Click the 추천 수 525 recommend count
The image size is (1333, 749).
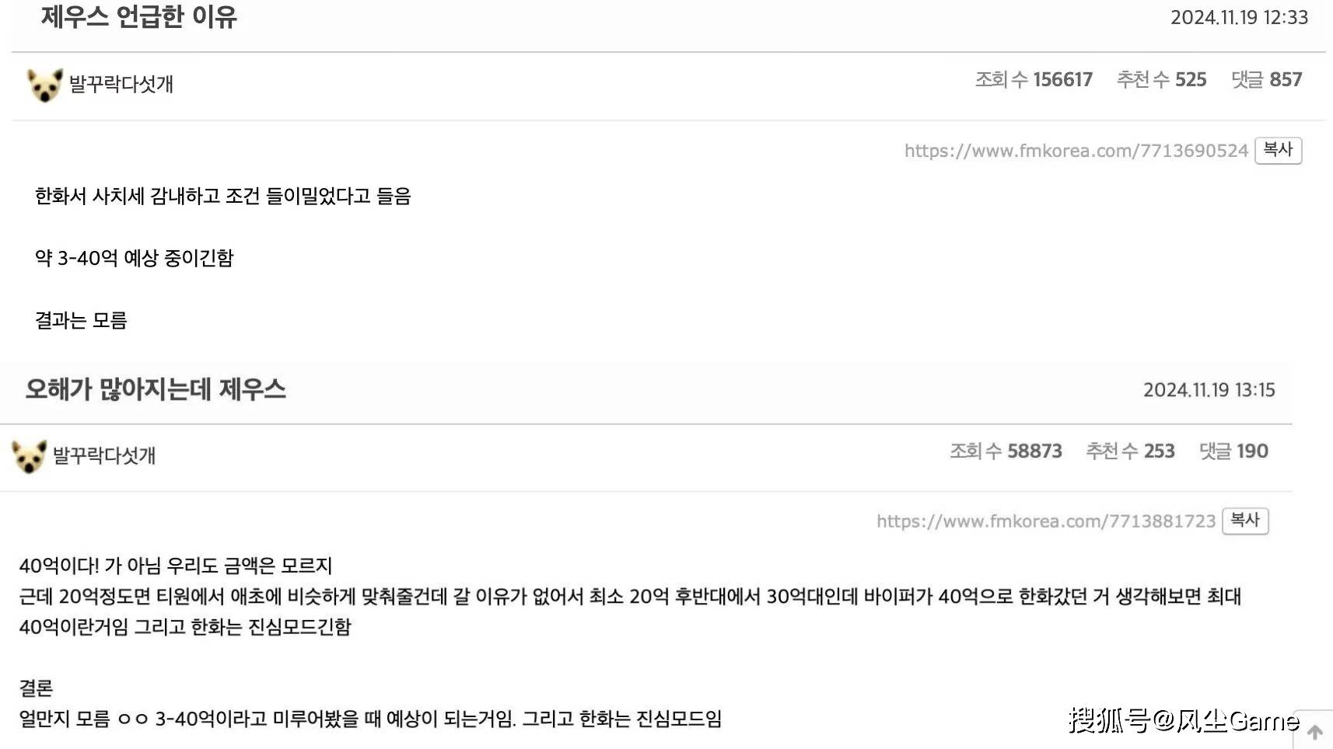(x=1161, y=79)
